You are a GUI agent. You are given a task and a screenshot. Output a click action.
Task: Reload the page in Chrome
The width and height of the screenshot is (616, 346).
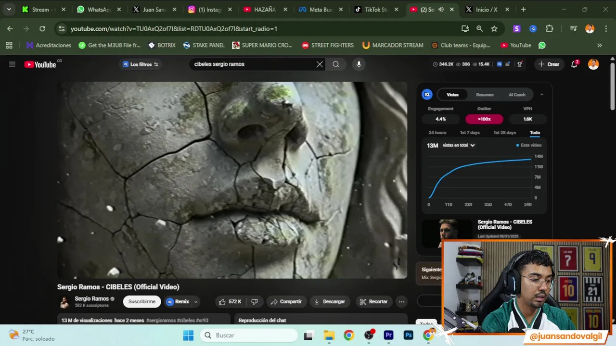click(42, 29)
